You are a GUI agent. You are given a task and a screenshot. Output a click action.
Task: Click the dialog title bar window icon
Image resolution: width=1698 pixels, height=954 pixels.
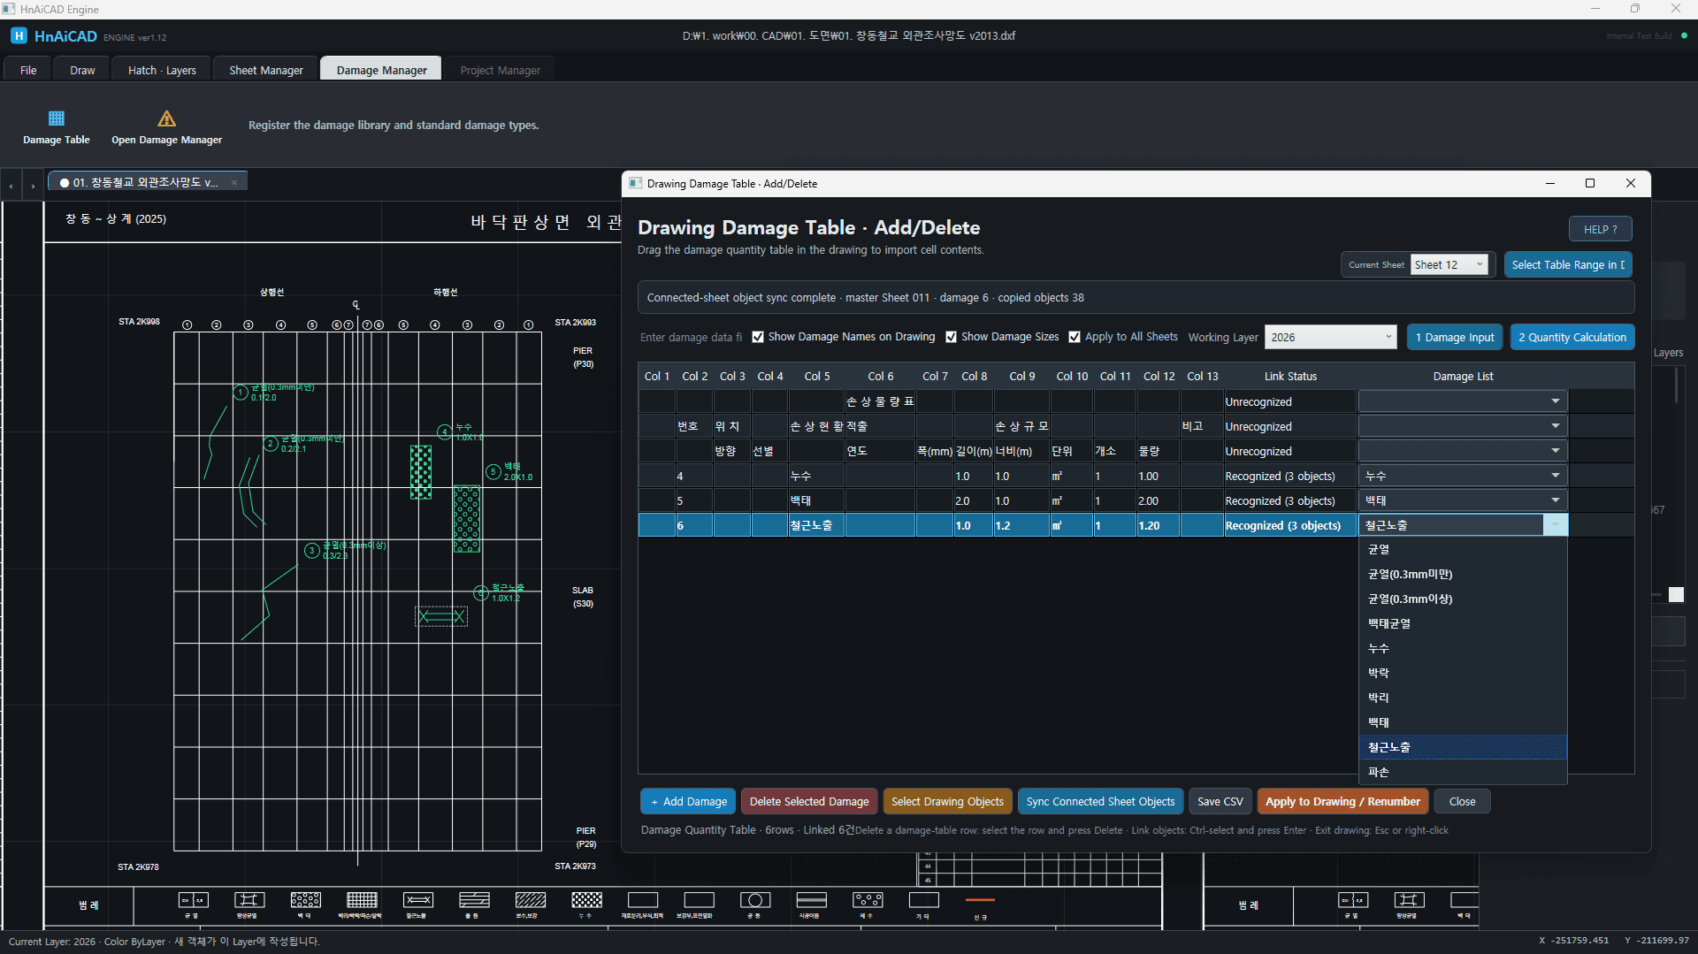coord(635,183)
